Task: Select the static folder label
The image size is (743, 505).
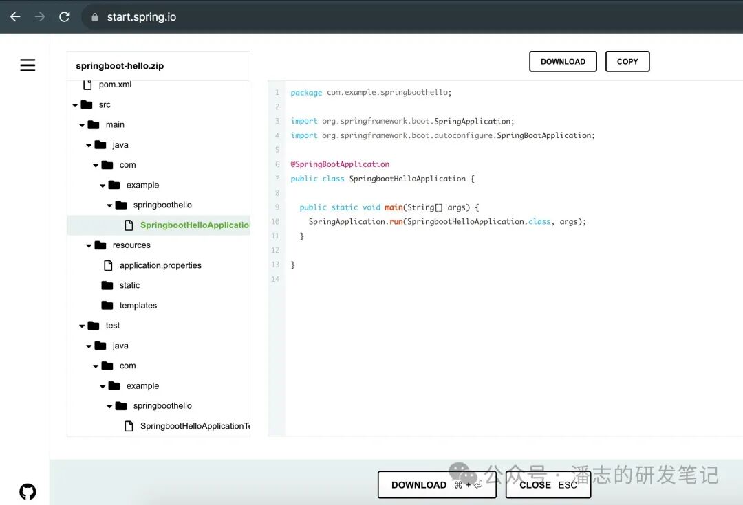Action: (x=129, y=285)
